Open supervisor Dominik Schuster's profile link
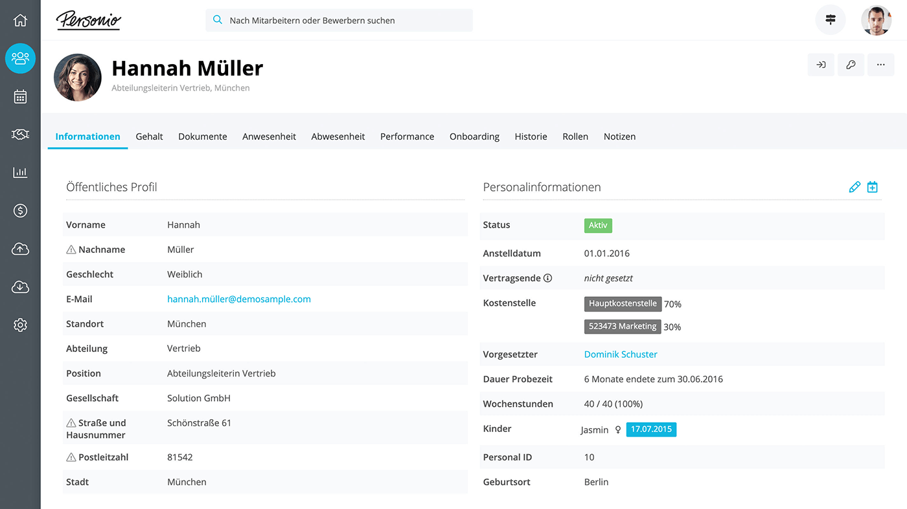Screen dimensions: 907x509 [x=620, y=354]
